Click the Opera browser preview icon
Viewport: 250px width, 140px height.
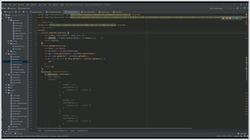pyautogui.click(x=233, y=18)
